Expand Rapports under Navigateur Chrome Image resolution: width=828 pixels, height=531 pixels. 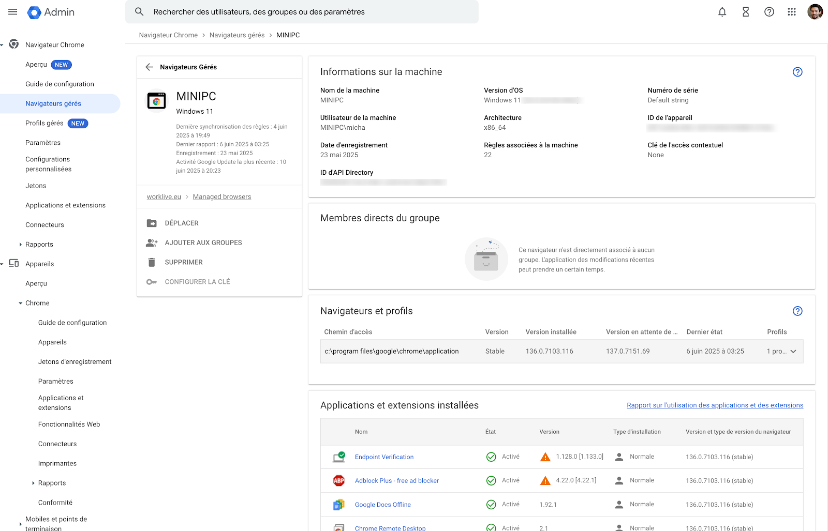click(x=20, y=245)
